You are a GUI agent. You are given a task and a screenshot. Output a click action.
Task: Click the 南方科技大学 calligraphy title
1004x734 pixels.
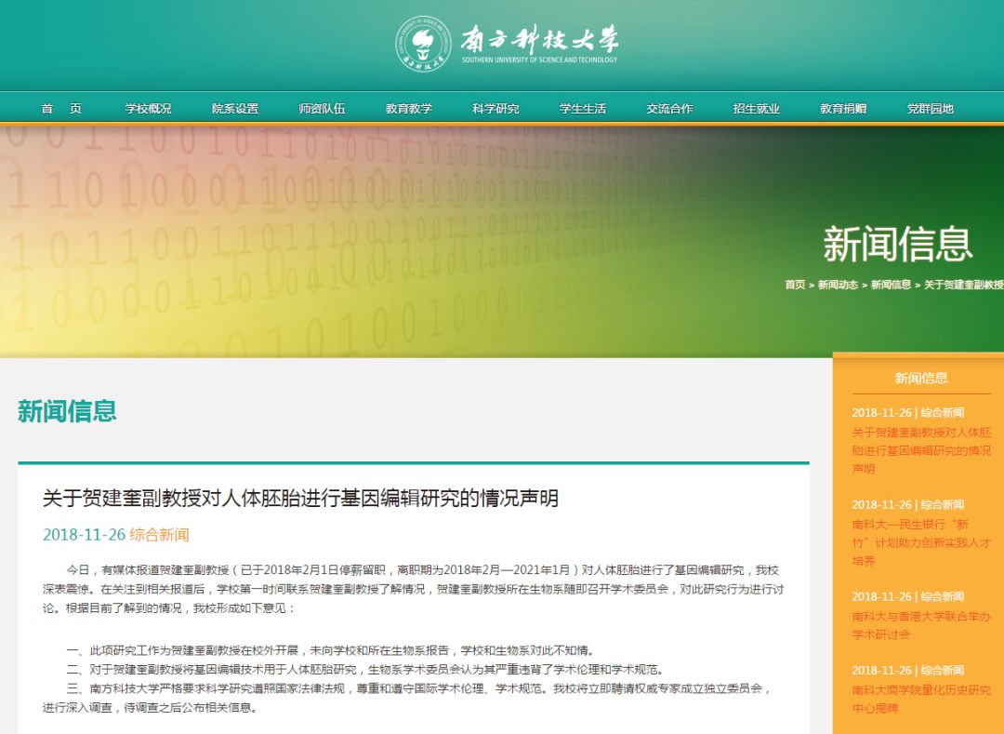[x=539, y=38]
